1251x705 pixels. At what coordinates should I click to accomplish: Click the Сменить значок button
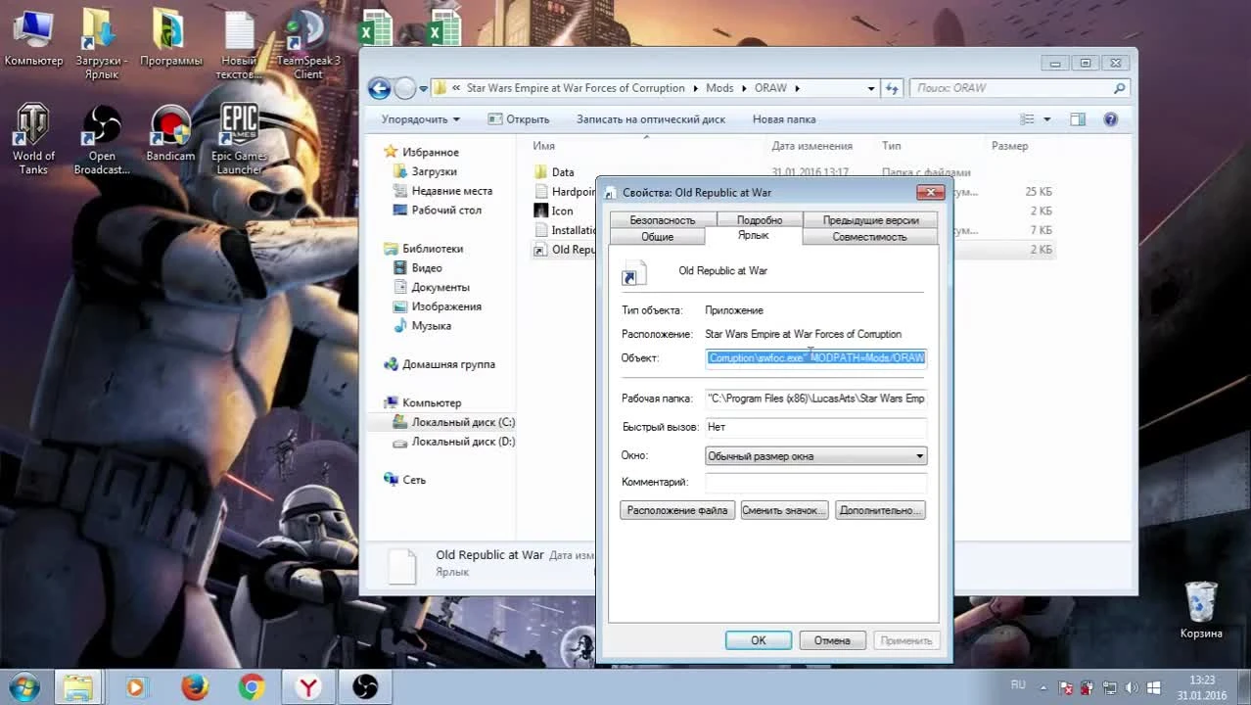point(783,510)
